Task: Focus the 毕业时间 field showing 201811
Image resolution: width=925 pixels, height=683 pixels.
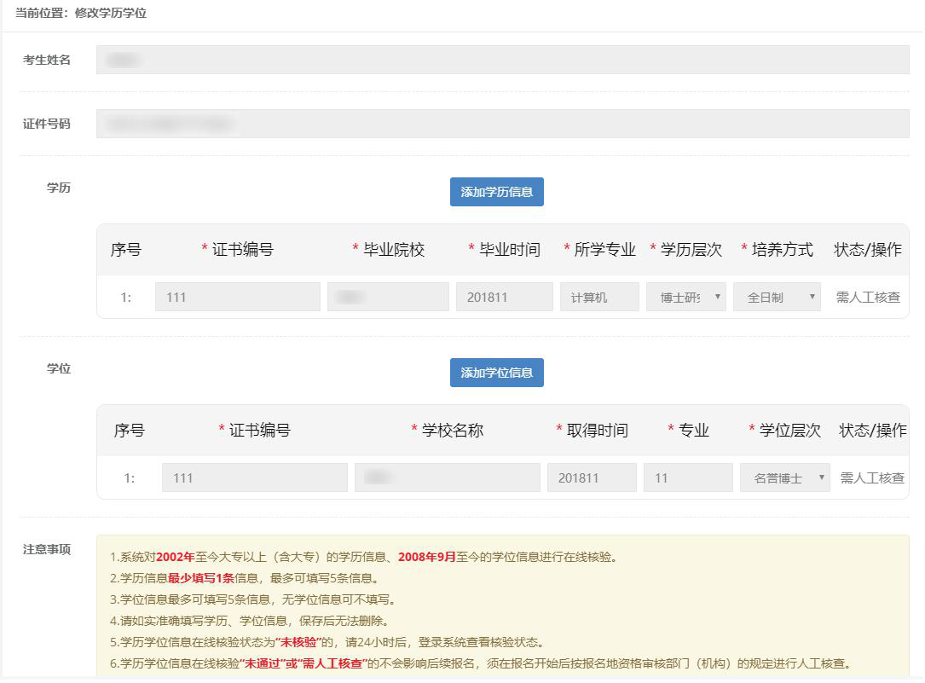Action: coord(504,298)
